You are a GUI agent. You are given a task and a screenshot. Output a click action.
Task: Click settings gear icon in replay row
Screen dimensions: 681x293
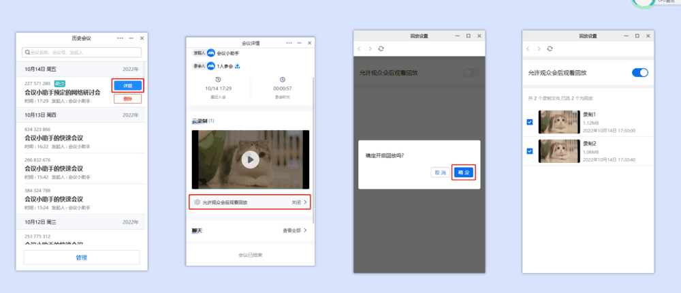[197, 202]
